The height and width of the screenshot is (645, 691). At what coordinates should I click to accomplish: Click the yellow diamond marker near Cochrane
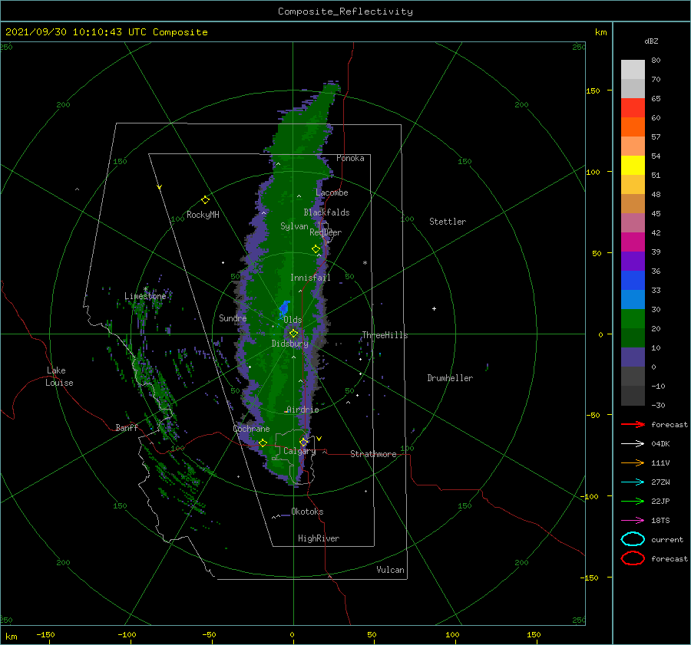click(263, 443)
